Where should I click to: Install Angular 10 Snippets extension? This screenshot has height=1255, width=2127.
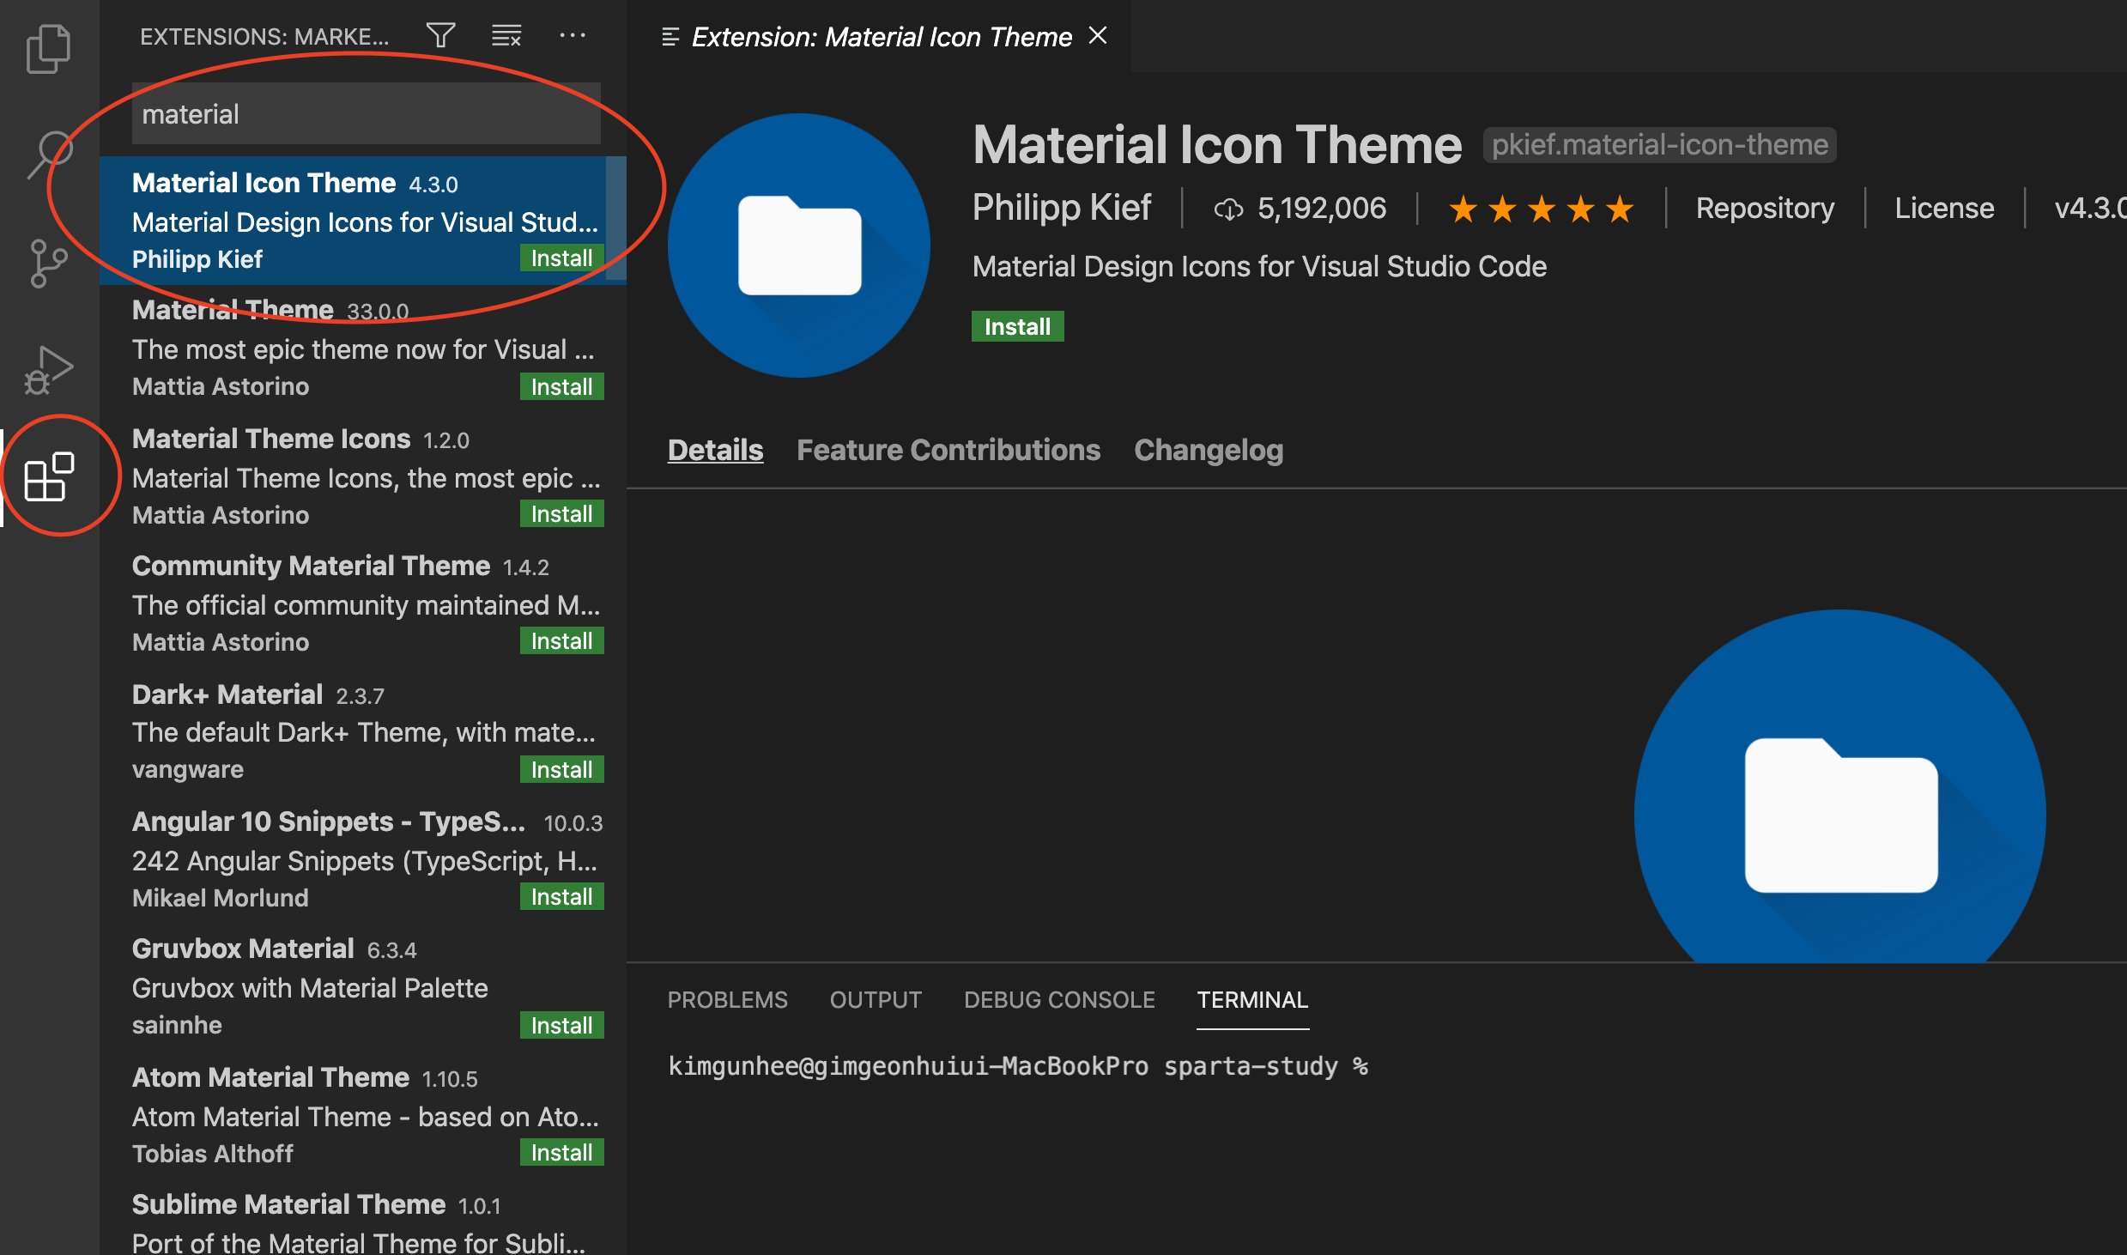point(561,896)
